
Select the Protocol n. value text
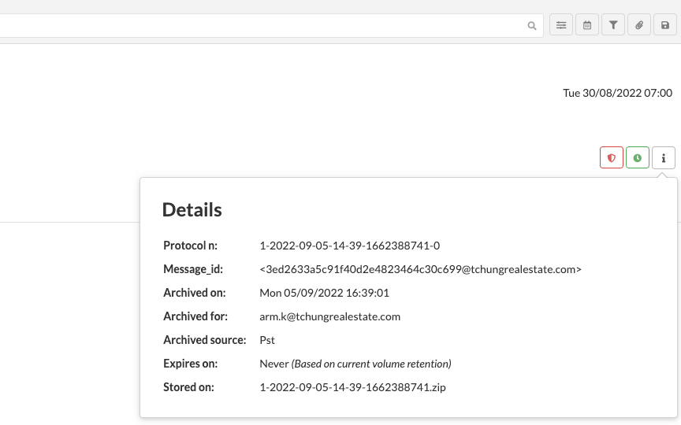350,246
